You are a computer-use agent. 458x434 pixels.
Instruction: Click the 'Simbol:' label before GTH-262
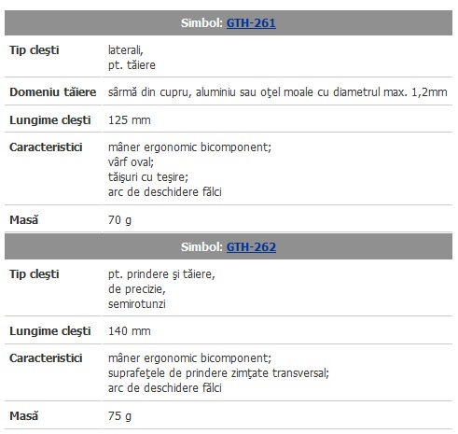(x=201, y=247)
